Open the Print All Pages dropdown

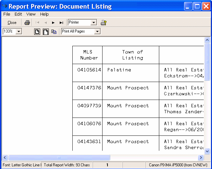[97, 32]
